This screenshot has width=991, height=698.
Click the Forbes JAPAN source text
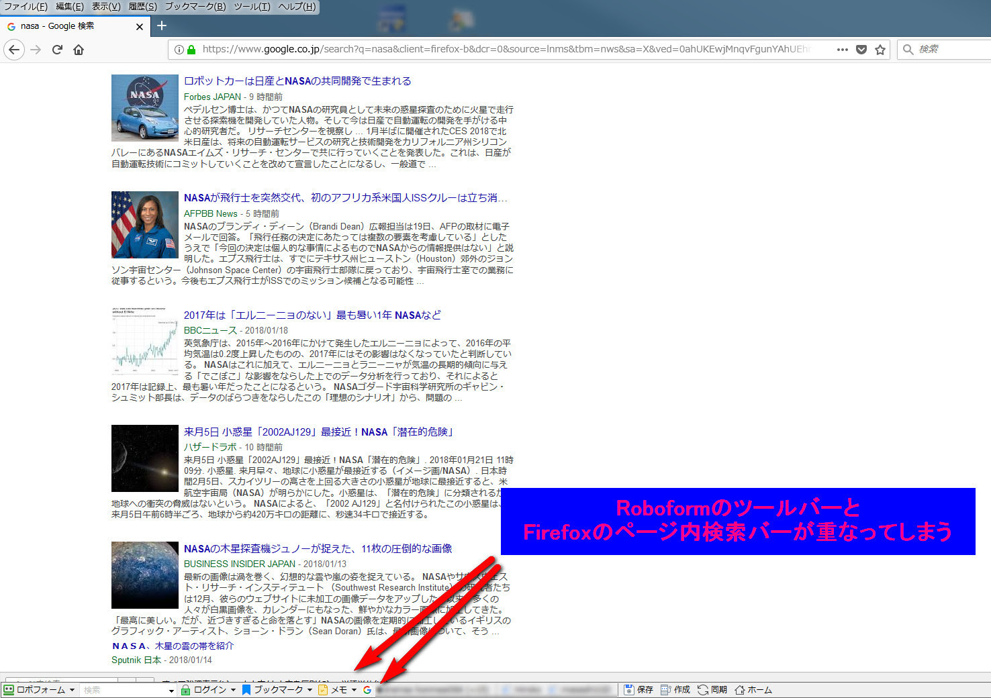coord(212,97)
